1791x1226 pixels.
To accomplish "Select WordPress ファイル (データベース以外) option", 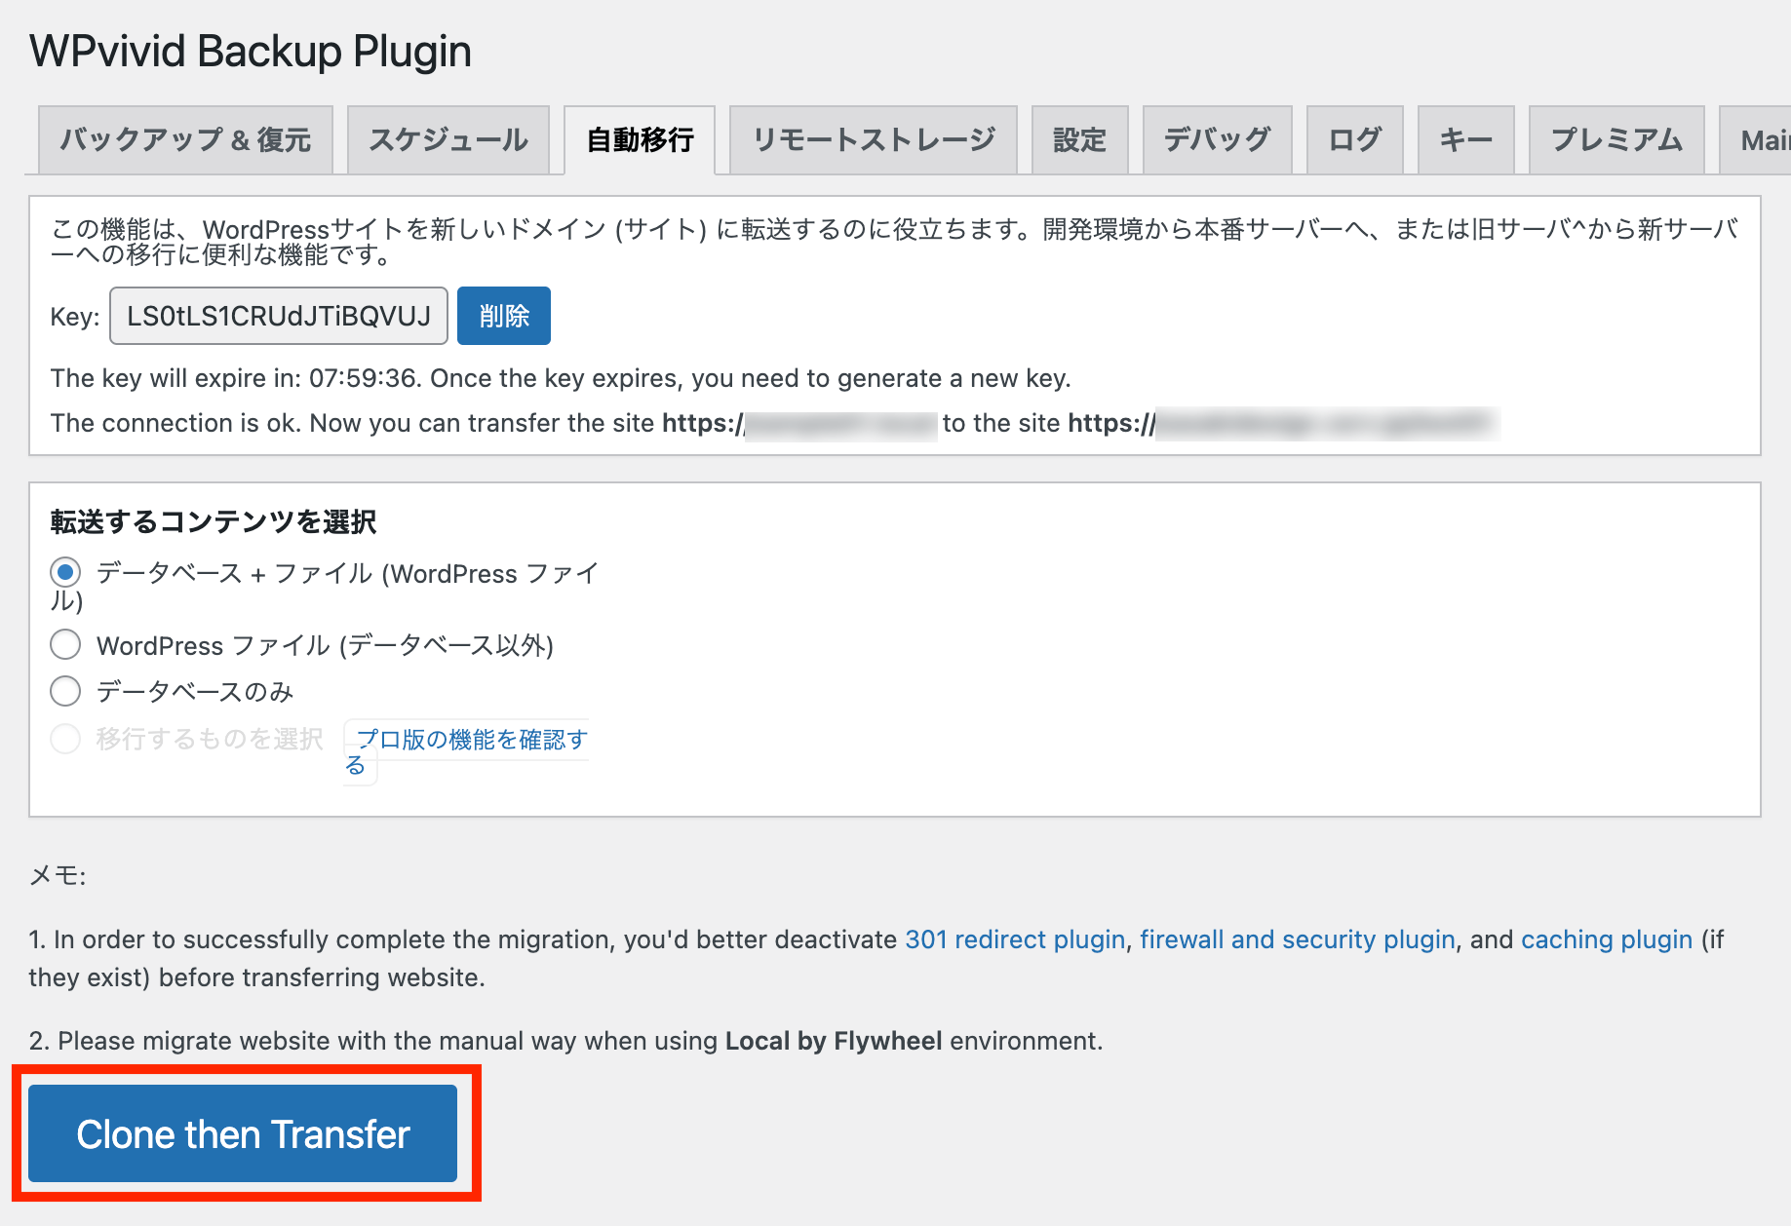I will 65,644.
